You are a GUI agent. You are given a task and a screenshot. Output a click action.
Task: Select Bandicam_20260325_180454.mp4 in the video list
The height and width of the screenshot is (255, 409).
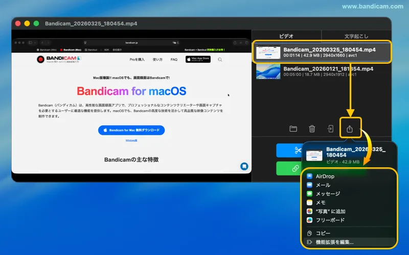point(322,52)
